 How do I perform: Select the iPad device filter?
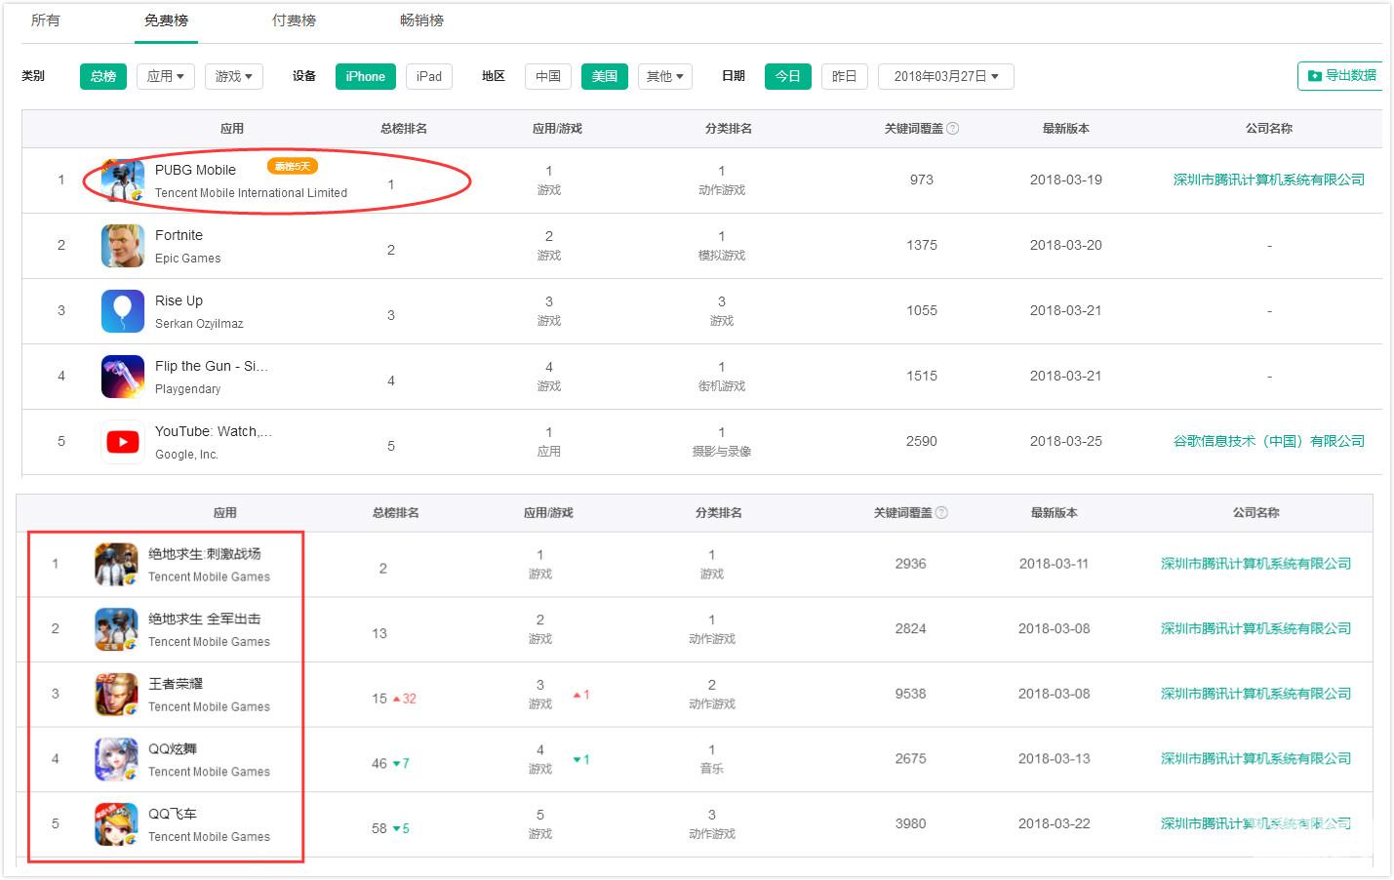click(x=429, y=76)
